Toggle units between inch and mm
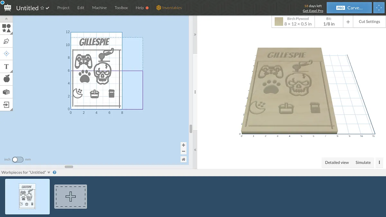The image size is (386, 217). coord(18,159)
